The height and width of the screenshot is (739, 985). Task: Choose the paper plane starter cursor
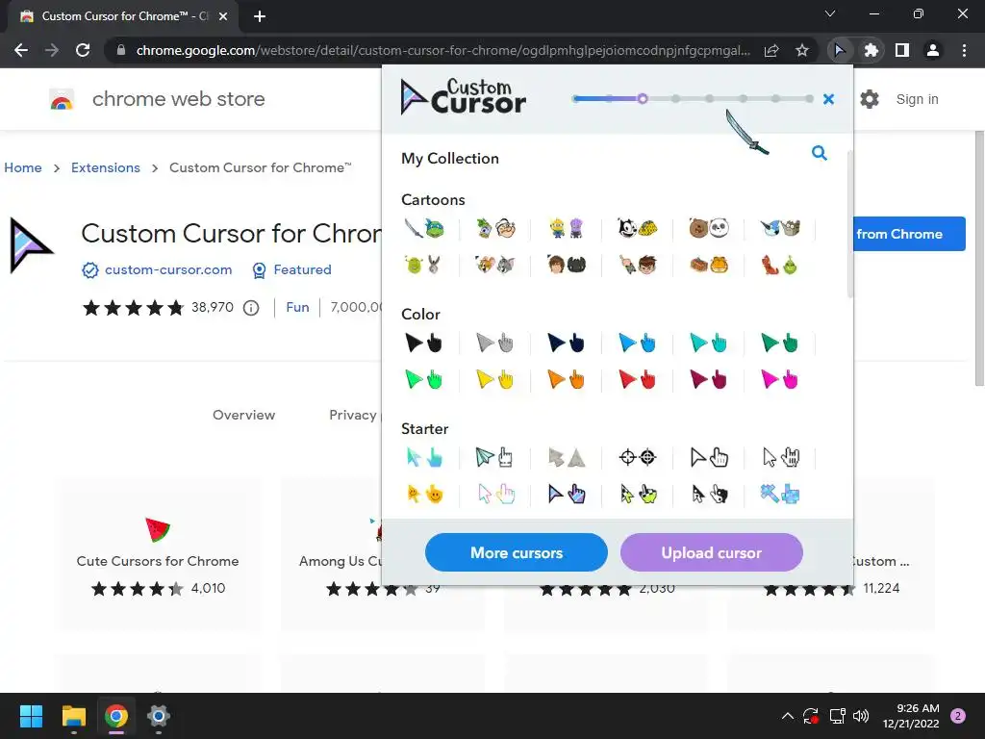[495, 457]
